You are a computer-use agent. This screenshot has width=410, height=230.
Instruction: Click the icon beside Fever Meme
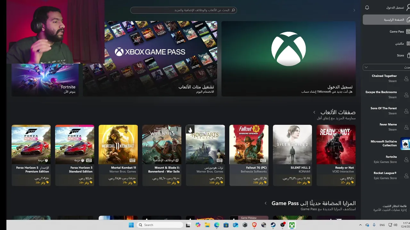click(x=406, y=127)
